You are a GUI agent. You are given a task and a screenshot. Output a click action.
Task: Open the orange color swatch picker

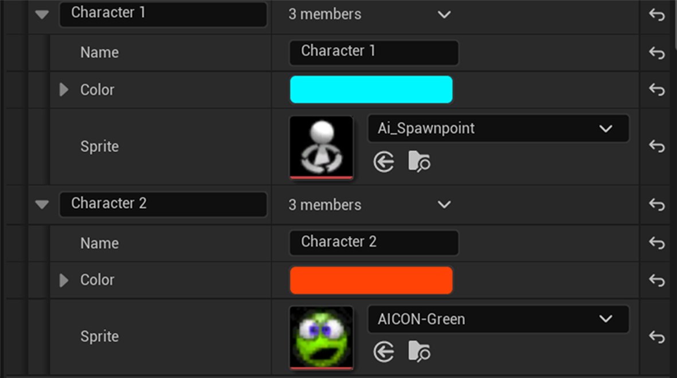point(371,280)
